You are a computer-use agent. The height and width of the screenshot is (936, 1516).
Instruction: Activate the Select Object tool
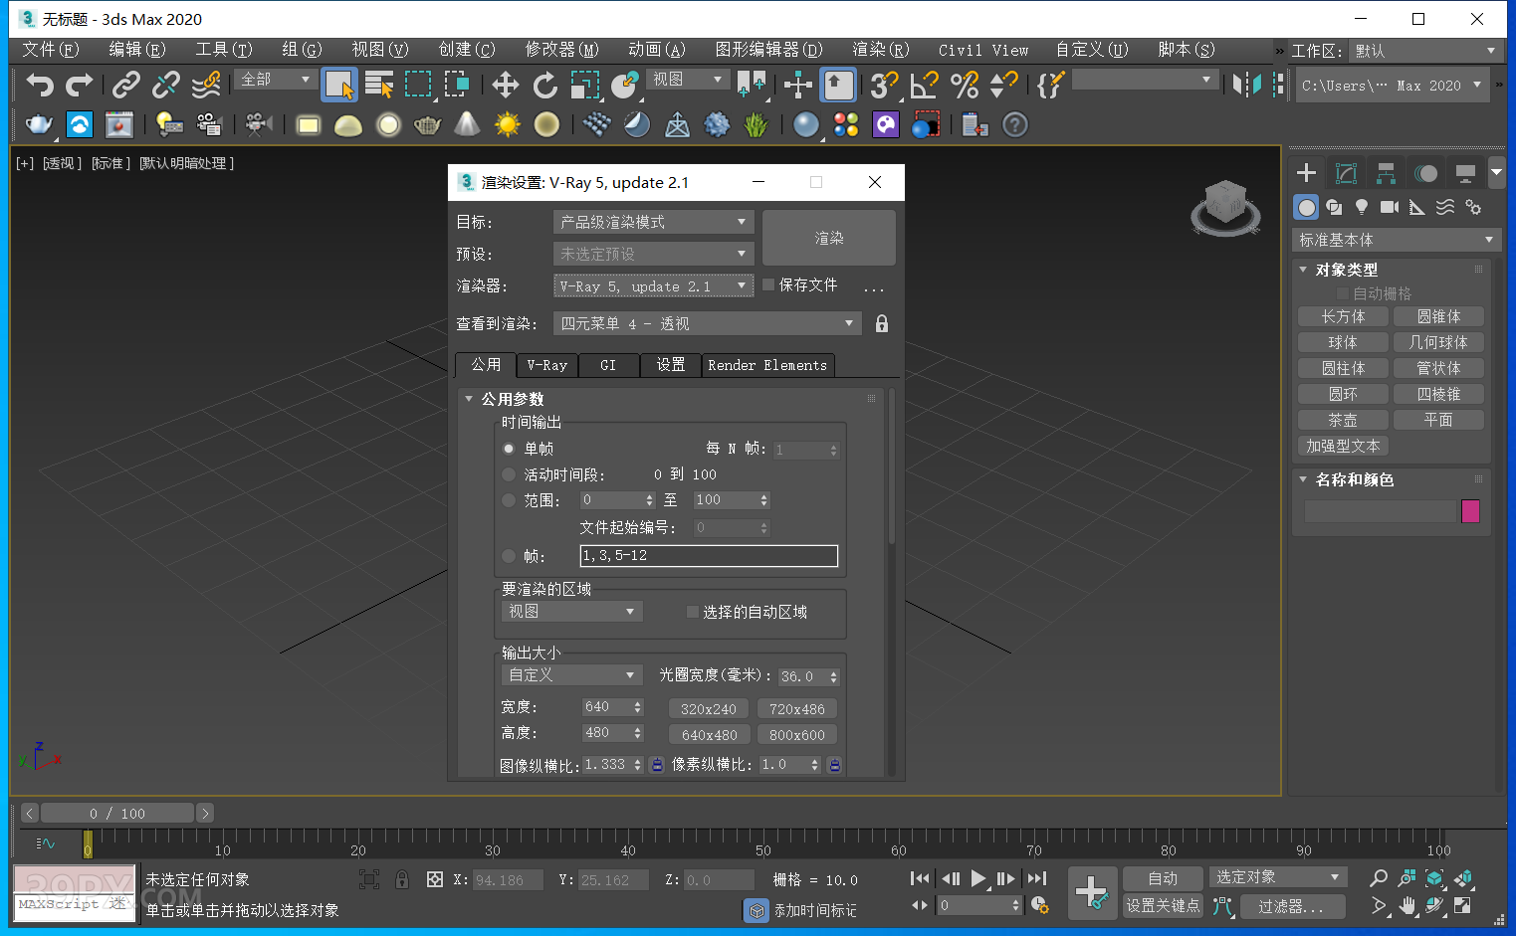(339, 86)
